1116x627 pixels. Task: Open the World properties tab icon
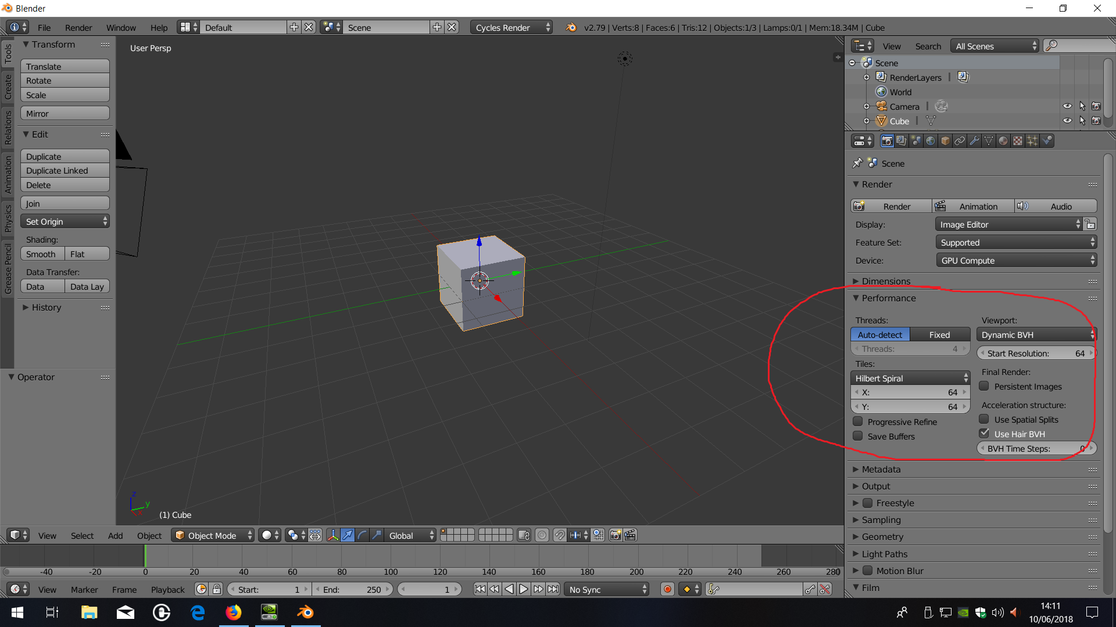[x=931, y=141]
